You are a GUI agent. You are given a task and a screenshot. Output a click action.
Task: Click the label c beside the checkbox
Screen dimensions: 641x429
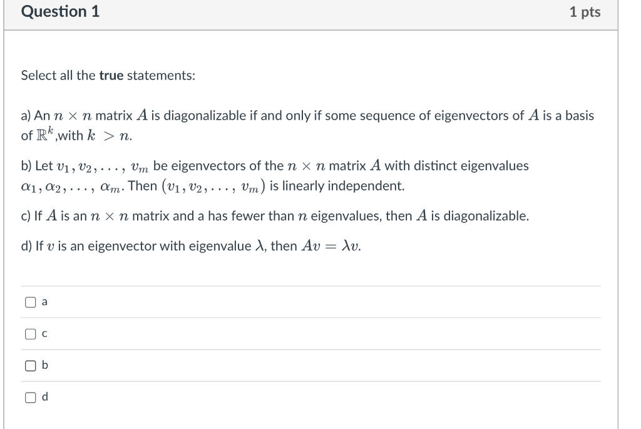pos(43,333)
